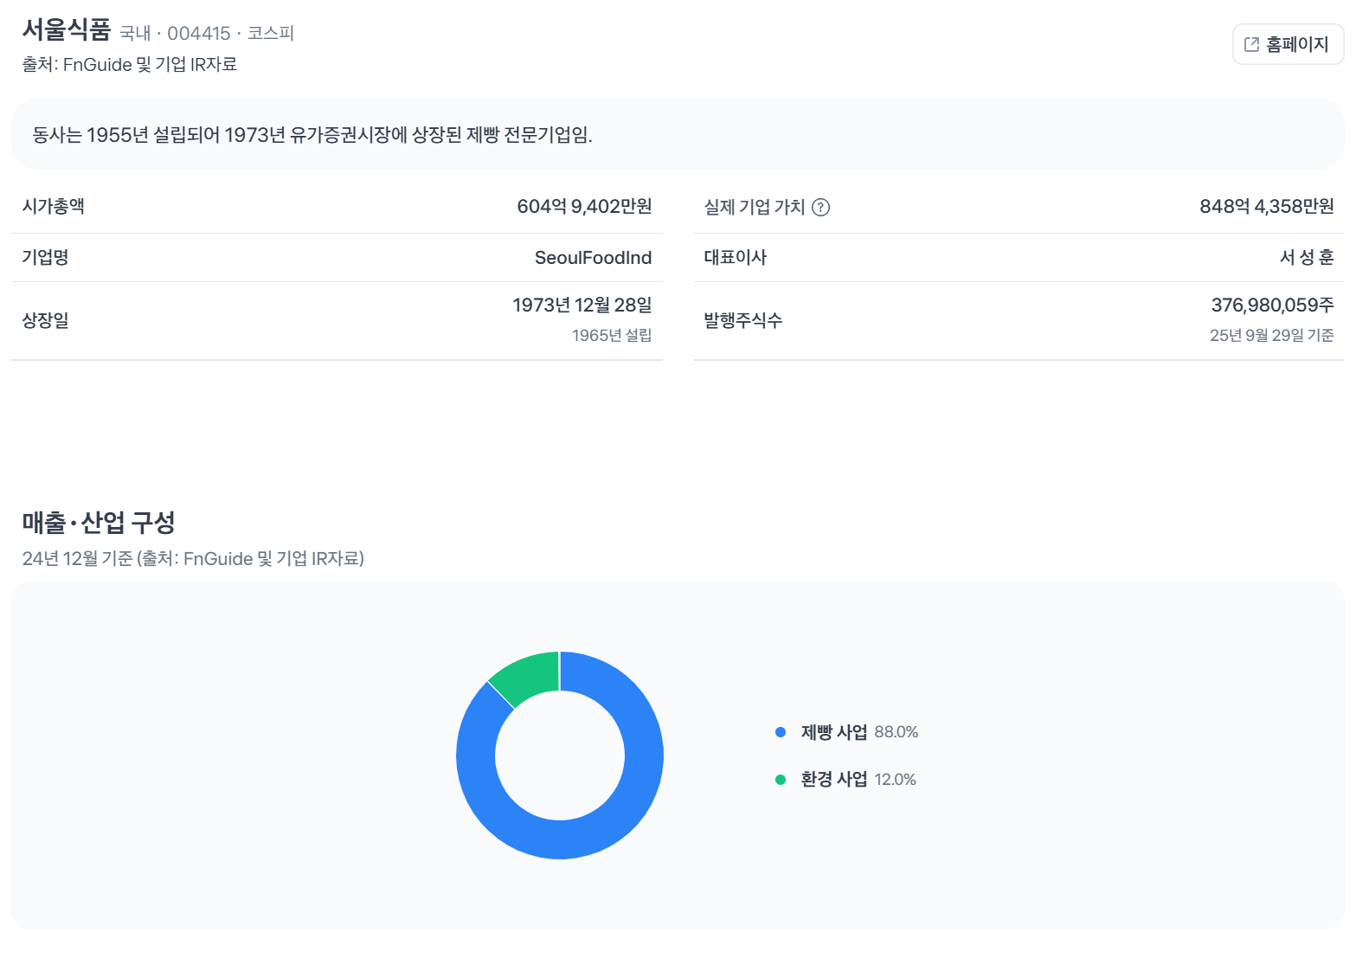The width and height of the screenshot is (1356, 958).
Task: Click the 실제 기업 가치 label text
Action: (755, 207)
